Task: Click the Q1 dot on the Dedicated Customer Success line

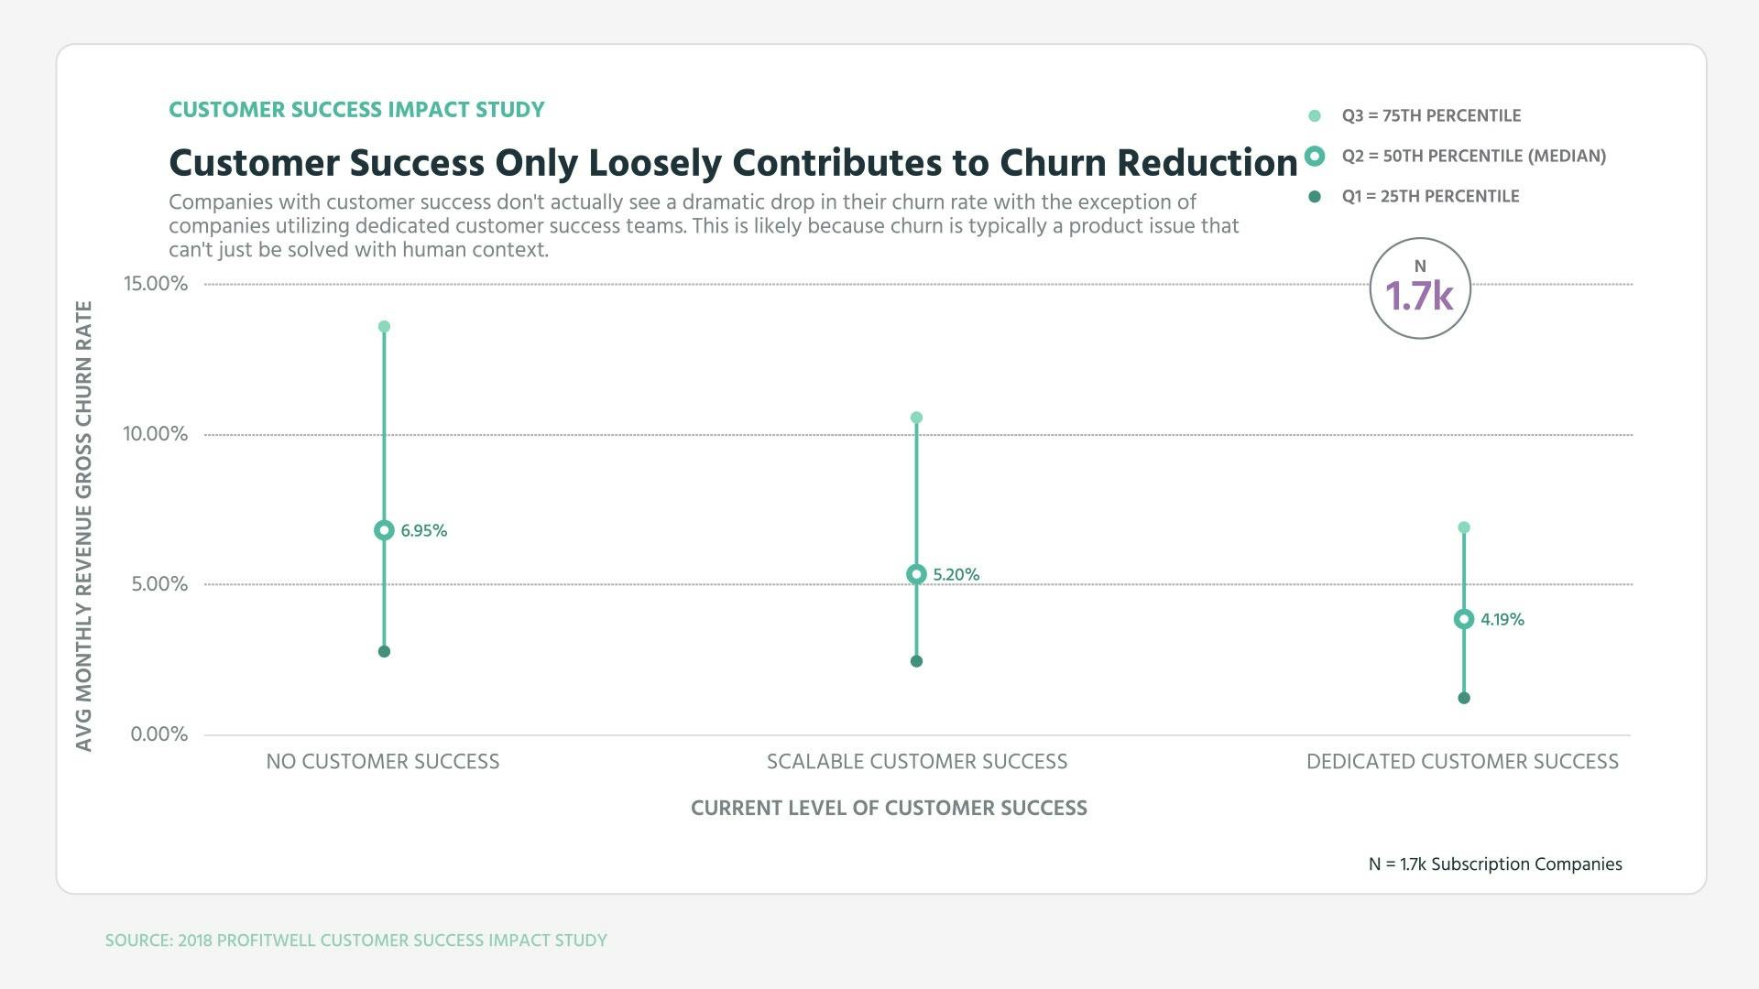Action: pyautogui.click(x=1464, y=698)
